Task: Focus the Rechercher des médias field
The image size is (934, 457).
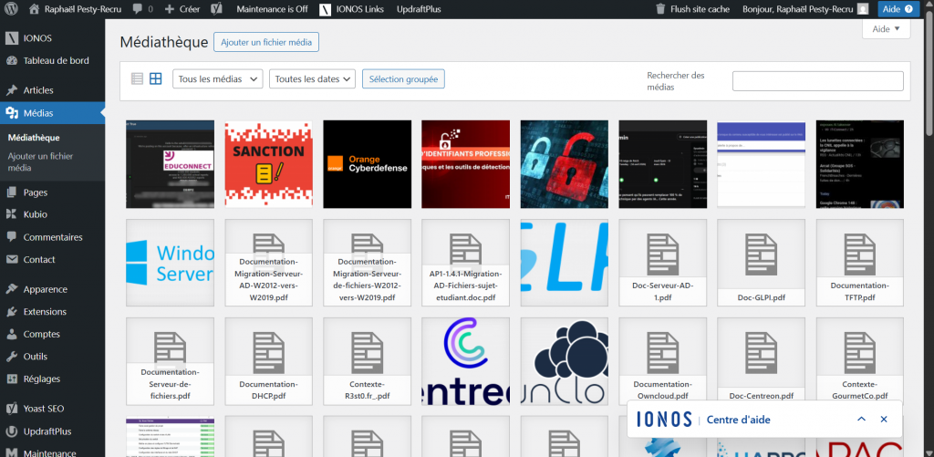Action: (818, 81)
